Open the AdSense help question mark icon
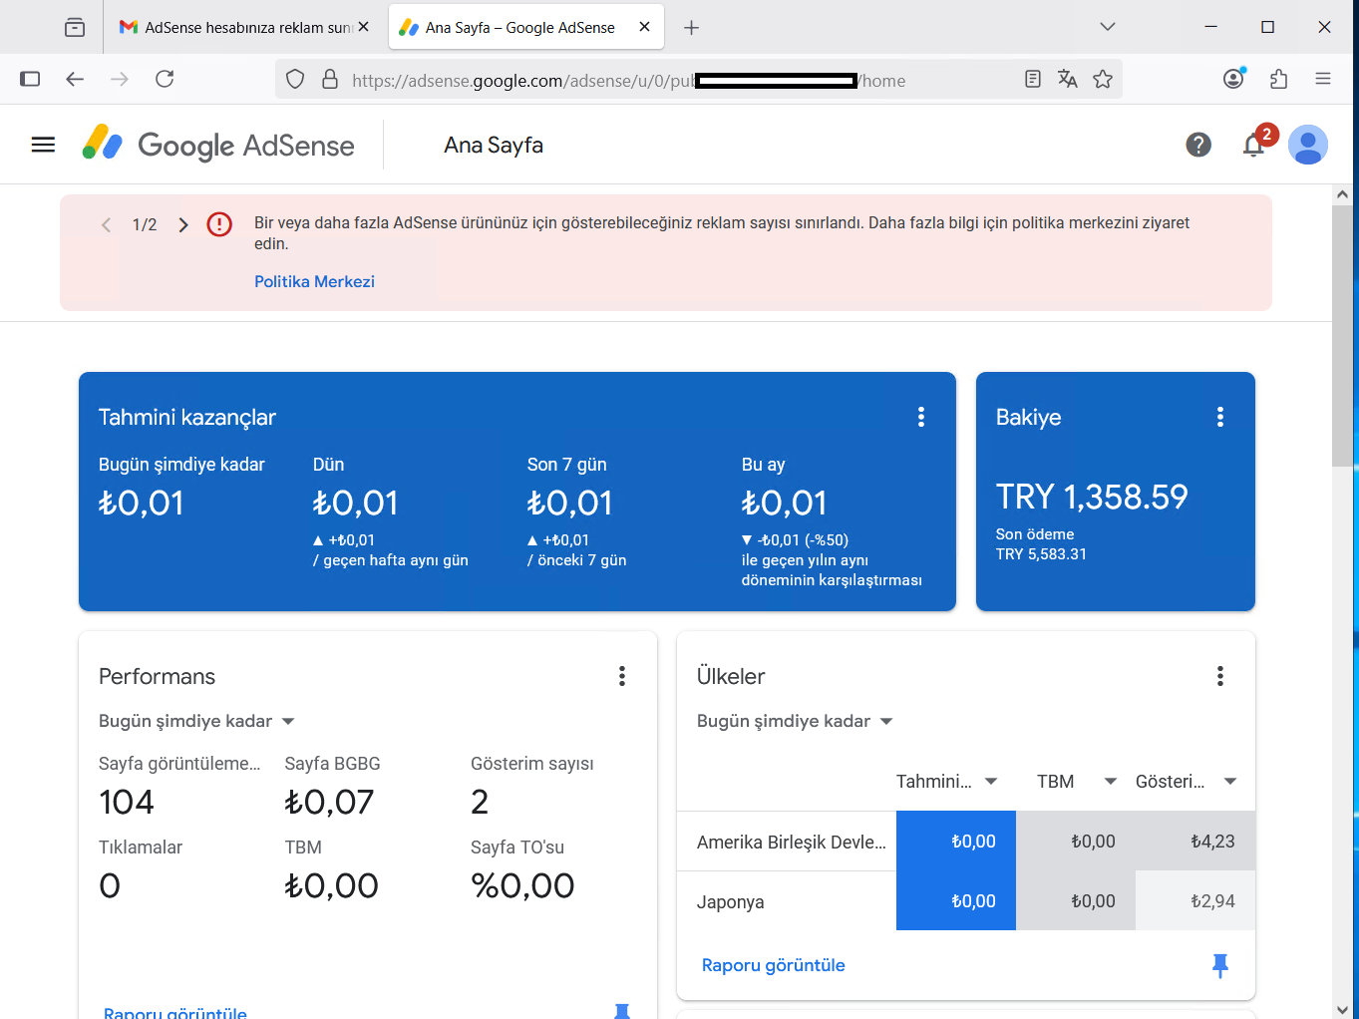 pyautogui.click(x=1198, y=145)
